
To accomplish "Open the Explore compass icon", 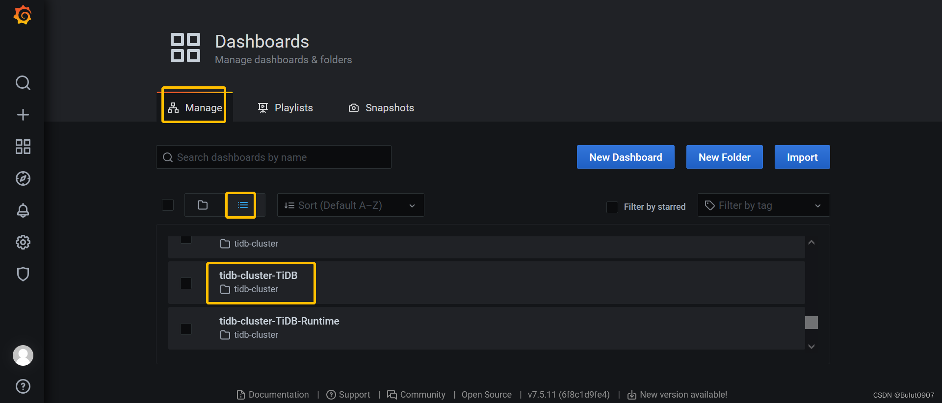I will pyautogui.click(x=23, y=178).
